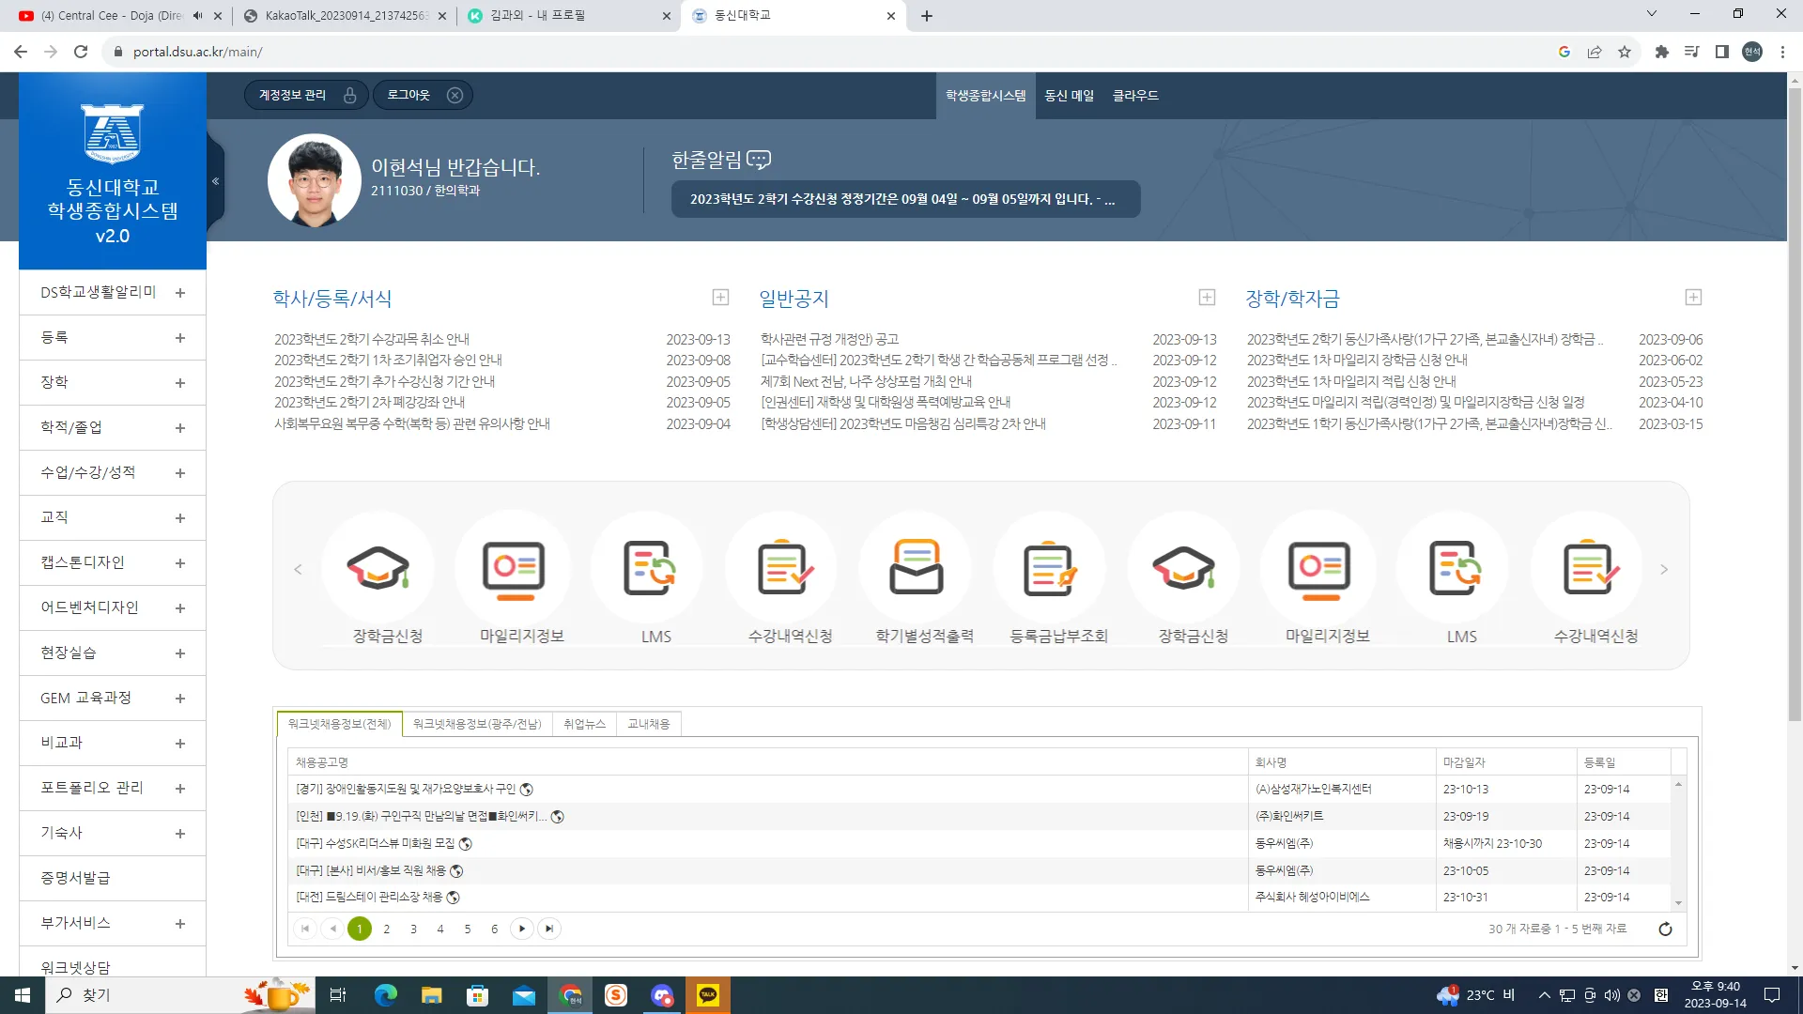Refresh the job posting list
The width and height of the screenshot is (1803, 1014).
[x=1665, y=929]
